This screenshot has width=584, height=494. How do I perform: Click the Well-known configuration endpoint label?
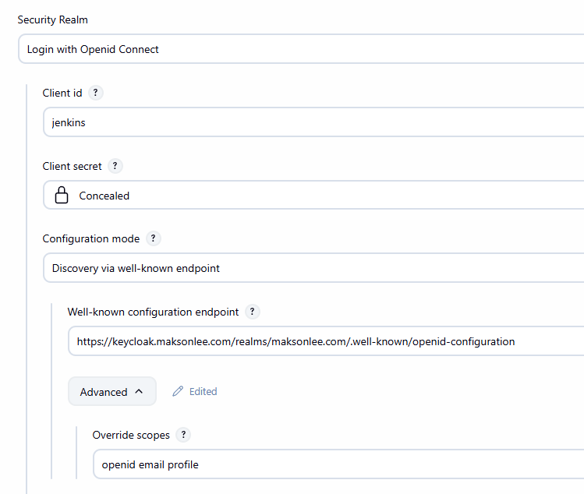(153, 312)
